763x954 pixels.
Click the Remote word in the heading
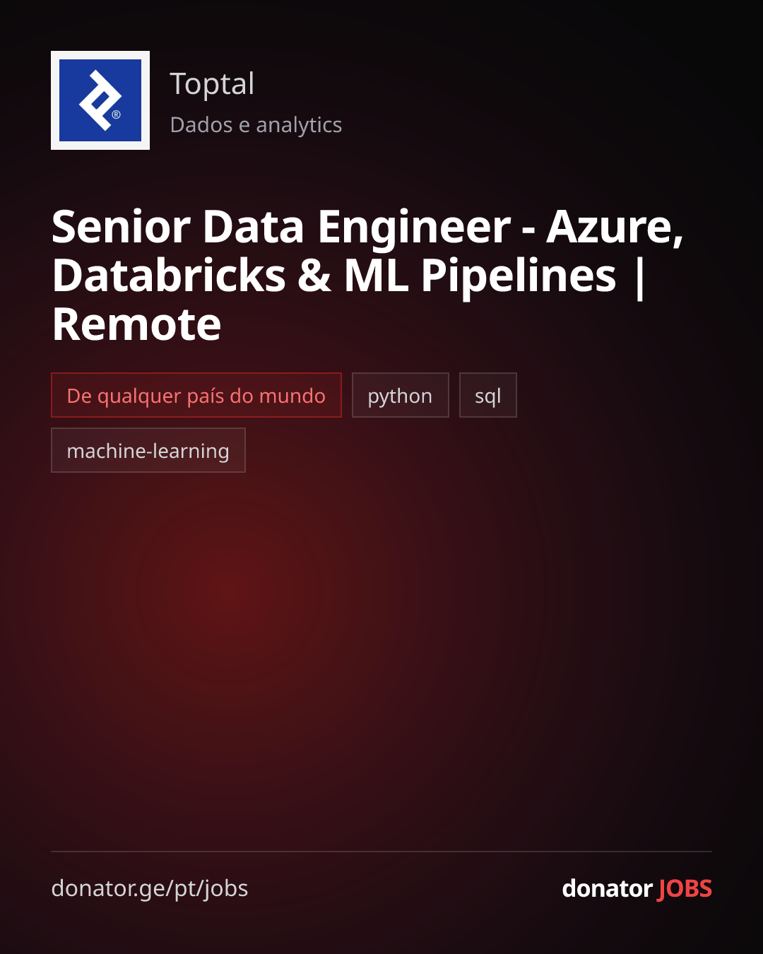[x=137, y=324]
